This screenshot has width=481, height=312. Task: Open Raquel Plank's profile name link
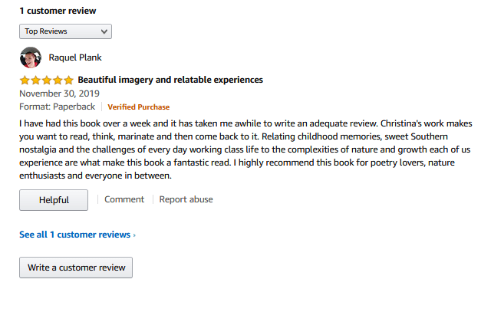[75, 57]
